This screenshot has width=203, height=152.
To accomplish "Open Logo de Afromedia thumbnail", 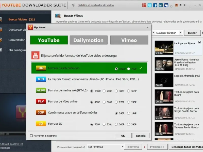I will pos(164,80).
